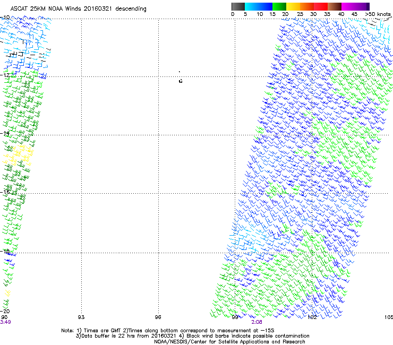The width and height of the screenshot is (393, 345).
Task: Click the '99' longitude label
Action: coord(235,317)
